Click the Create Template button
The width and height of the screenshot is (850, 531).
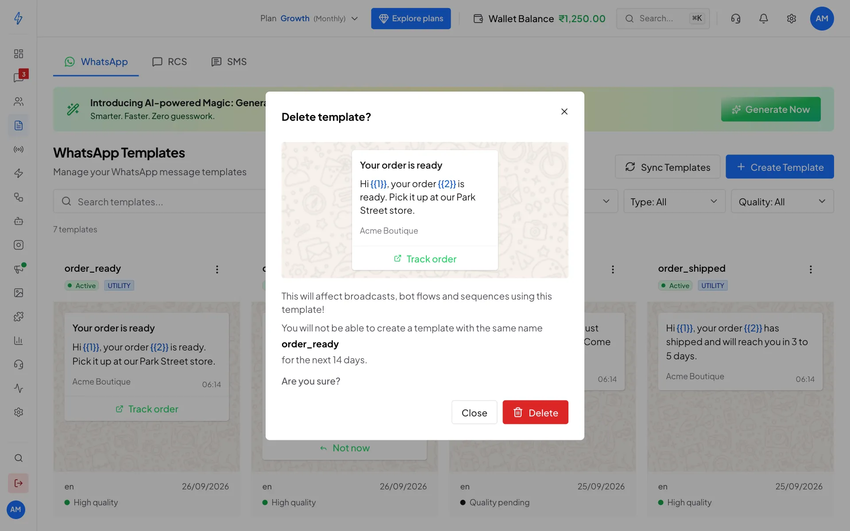[x=780, y=167]
